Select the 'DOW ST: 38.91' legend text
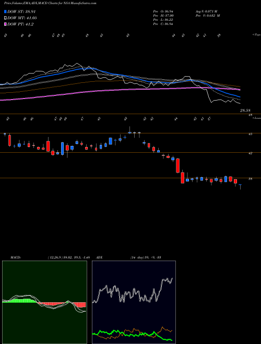This screenshot has height=344, width=261. (21, 11)
